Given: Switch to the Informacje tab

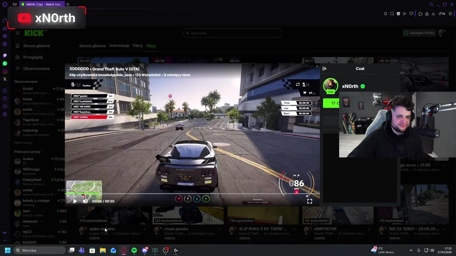Looking at the screenshot, I should click(x=119, y=46).
